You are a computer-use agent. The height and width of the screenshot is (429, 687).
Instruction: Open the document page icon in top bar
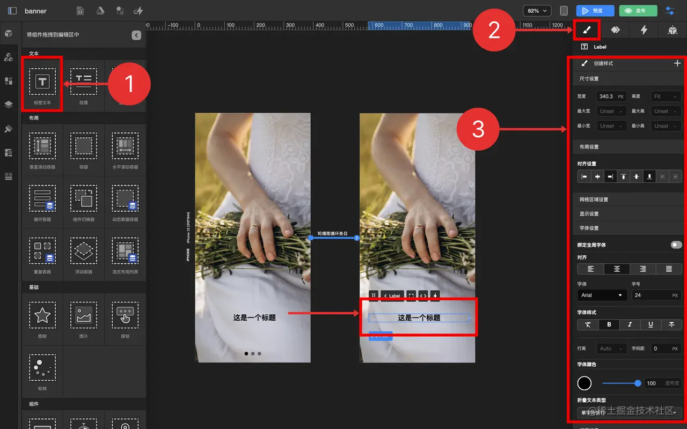(x=80, y=11)
